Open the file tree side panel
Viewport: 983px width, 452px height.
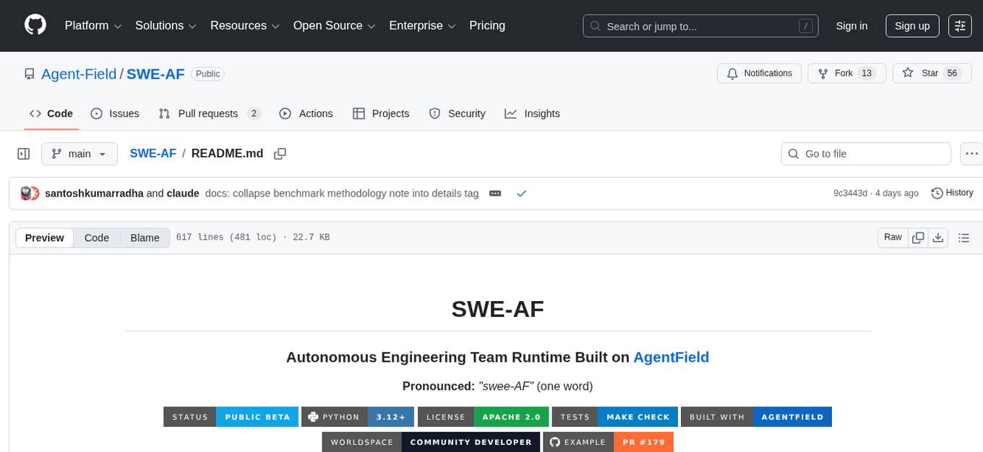point(23,153)
